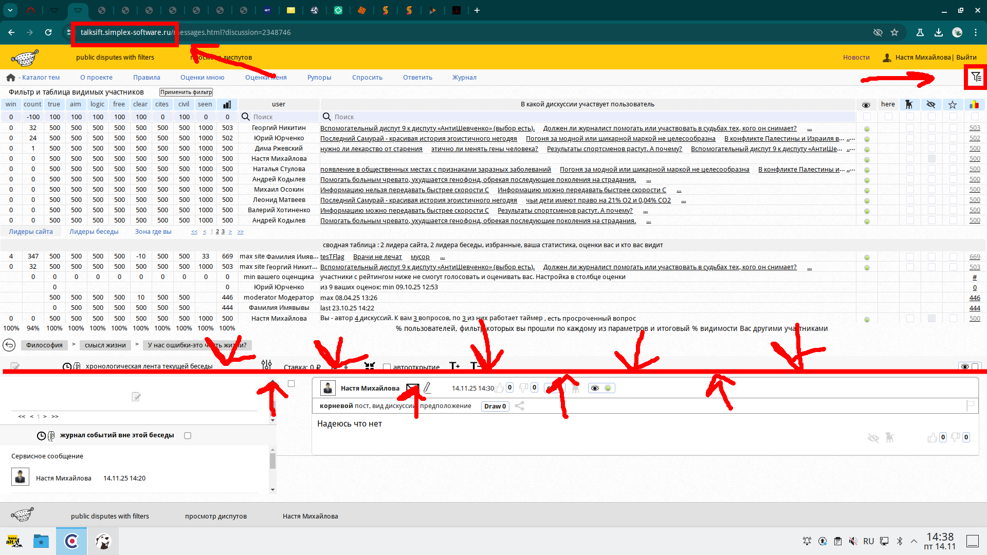Check журнал событий вне этой беседы box
The height and width of the screenshot is (555, 987).
pos(188,435)
